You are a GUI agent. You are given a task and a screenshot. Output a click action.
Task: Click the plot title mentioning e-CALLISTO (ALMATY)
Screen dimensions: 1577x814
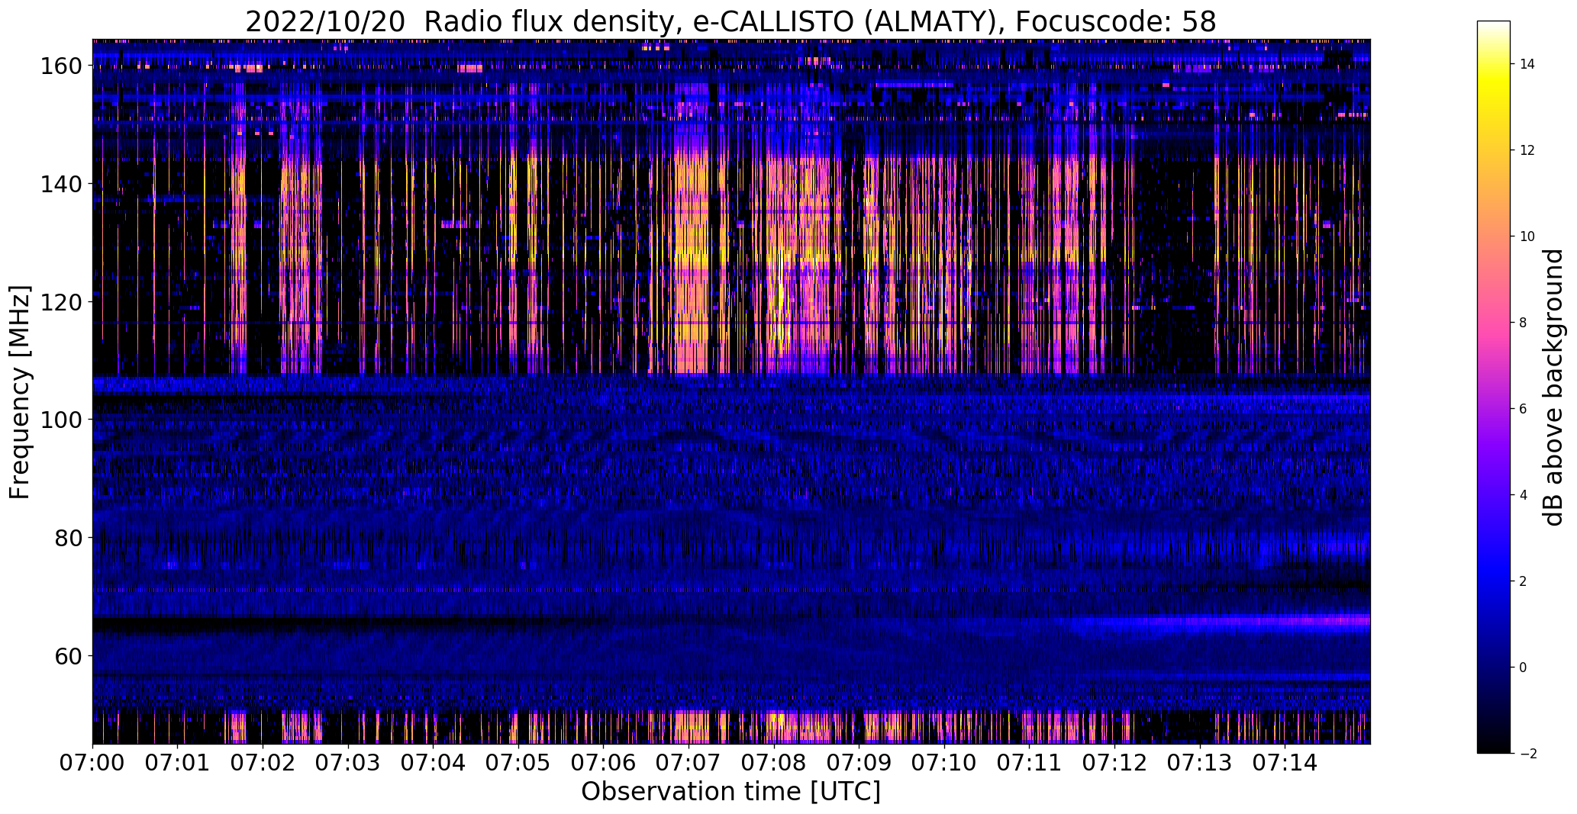pyautogui.click(x=730, y=21)
